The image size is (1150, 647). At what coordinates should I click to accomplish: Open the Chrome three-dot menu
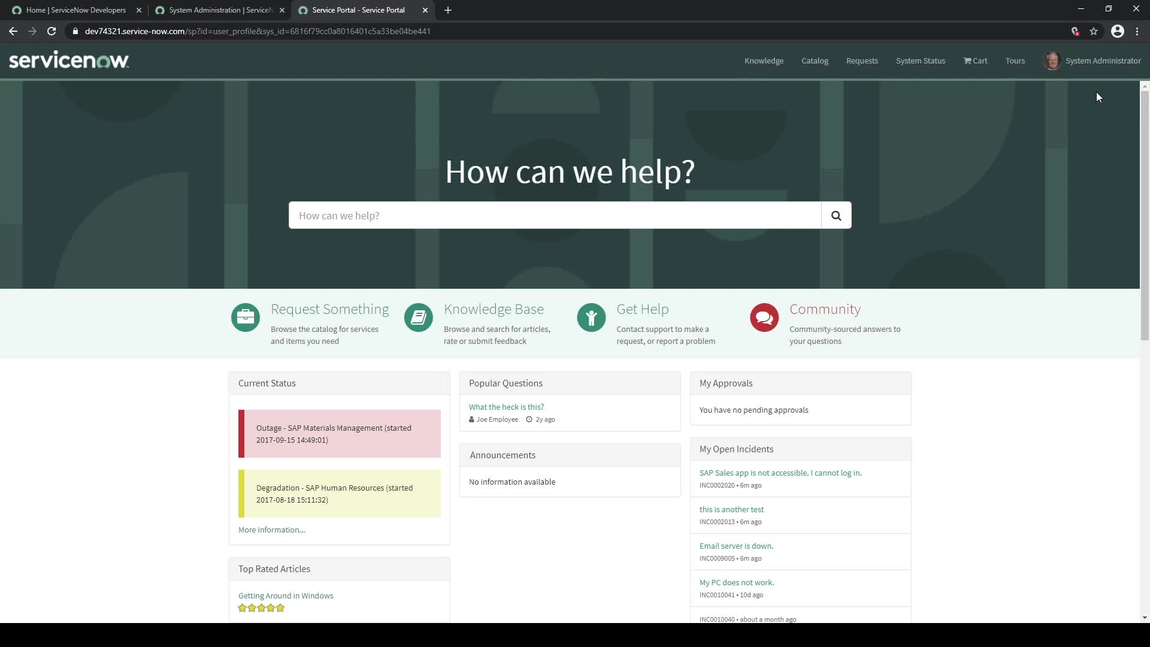(1137, 31)
